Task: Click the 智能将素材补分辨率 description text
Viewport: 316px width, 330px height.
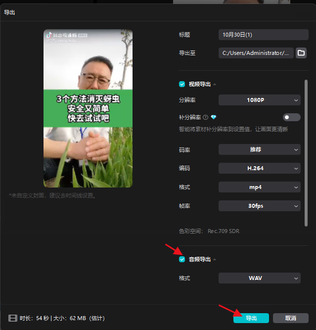Action: 233,129
